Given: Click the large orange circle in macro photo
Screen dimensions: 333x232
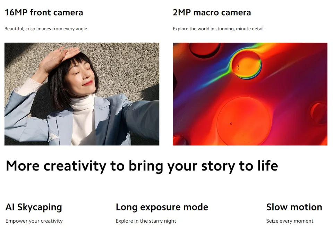Looking at the screenshot, I should click(x=244, y=121).
